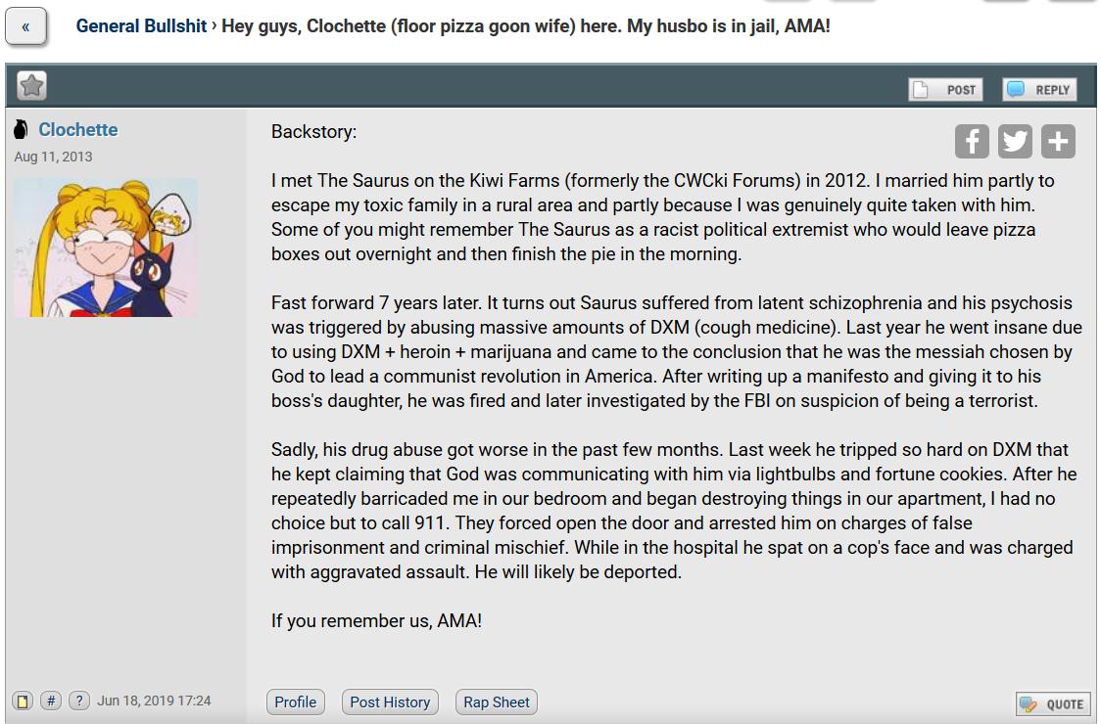The width and height of the screenshot is (1101, 724).
Task: Open Clochette's Rap Sheet
Action: click(497, 702)
